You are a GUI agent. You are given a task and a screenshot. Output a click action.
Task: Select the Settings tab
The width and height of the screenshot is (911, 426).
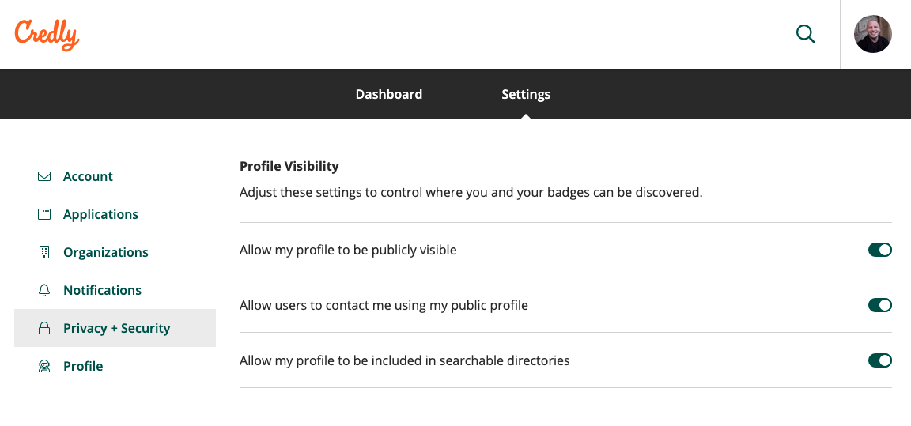coord(526,94)
